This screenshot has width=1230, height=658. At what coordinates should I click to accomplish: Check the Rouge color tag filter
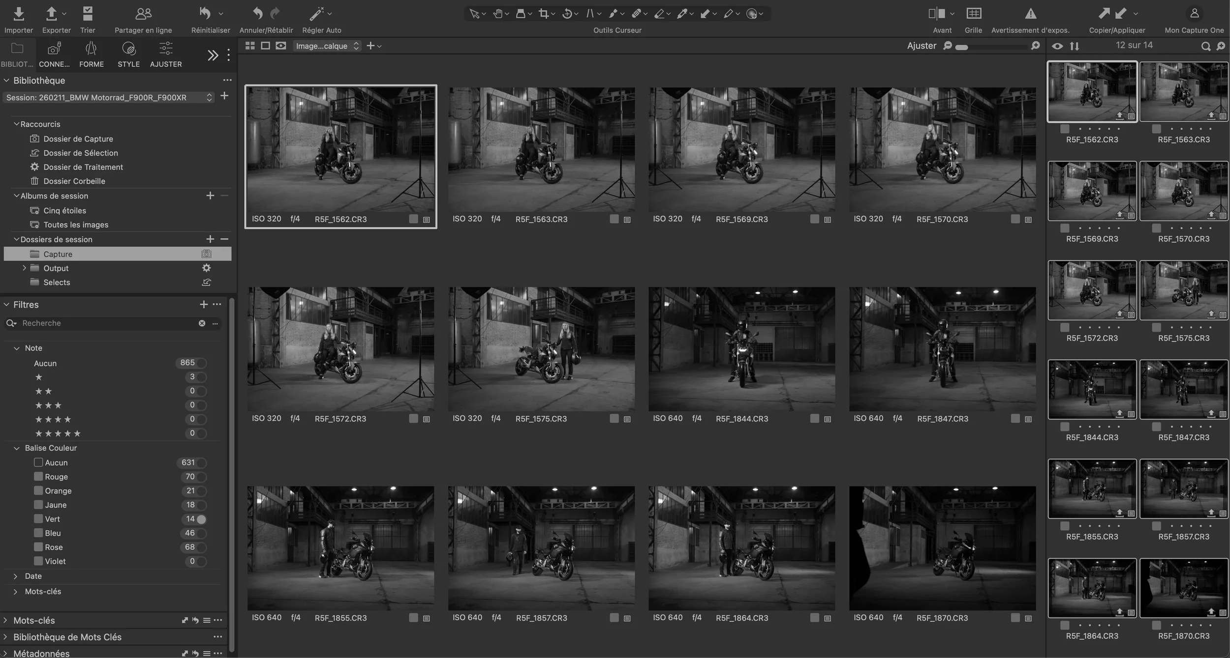pyautogui.click(x=38, y=476)
